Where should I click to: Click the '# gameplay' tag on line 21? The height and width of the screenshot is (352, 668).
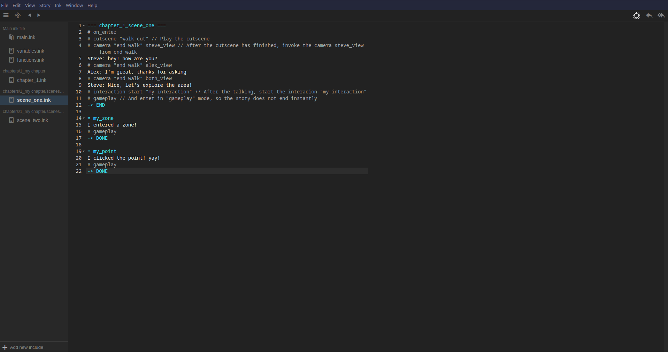[x=102, y=164]
